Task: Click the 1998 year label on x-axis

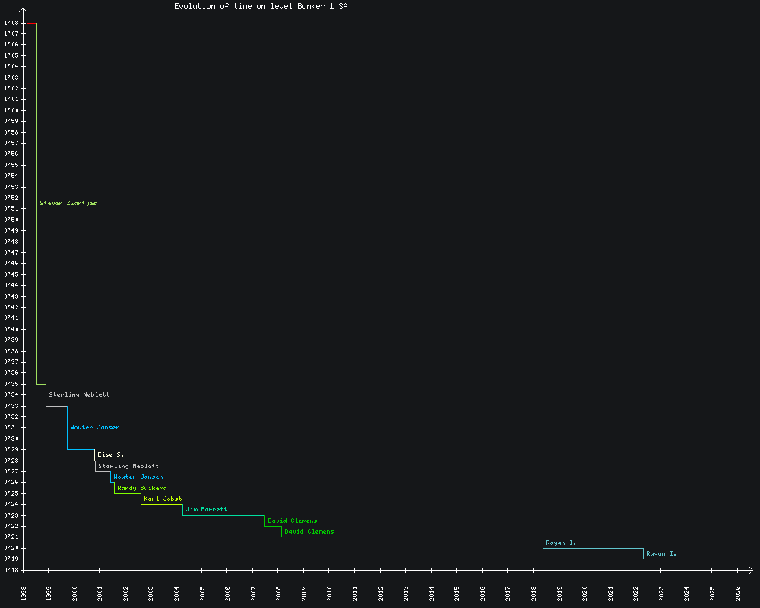Action: pos(24,594)
